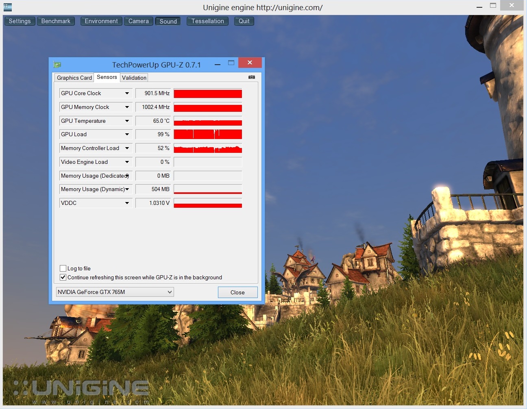Click the 0 MB dedicated memory value

click(x=153, y=176)
